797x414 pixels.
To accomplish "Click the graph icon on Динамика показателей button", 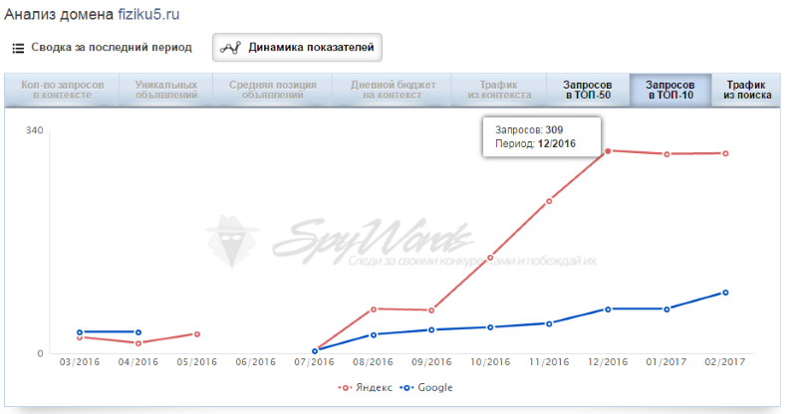I will [231, 48].
